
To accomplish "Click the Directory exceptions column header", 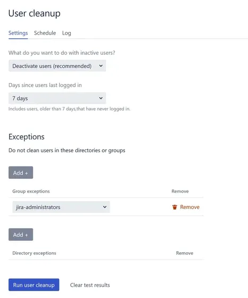I will coord(34,253).
